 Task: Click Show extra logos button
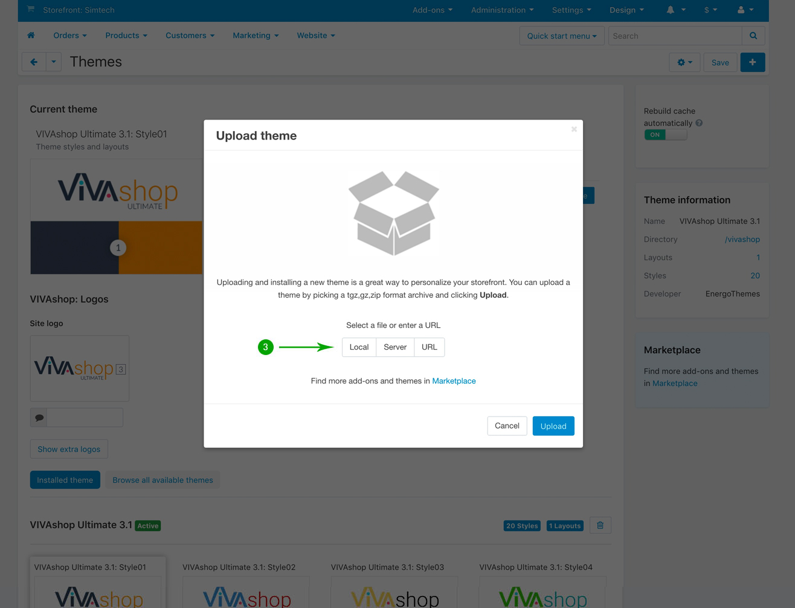(69, 449)
